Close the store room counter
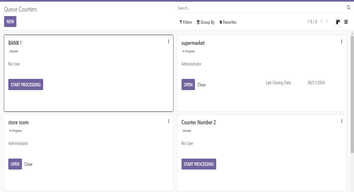 [x=28, y=164]
